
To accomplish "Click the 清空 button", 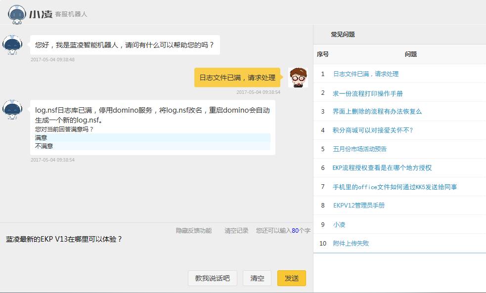I will [x=257, y=278].
